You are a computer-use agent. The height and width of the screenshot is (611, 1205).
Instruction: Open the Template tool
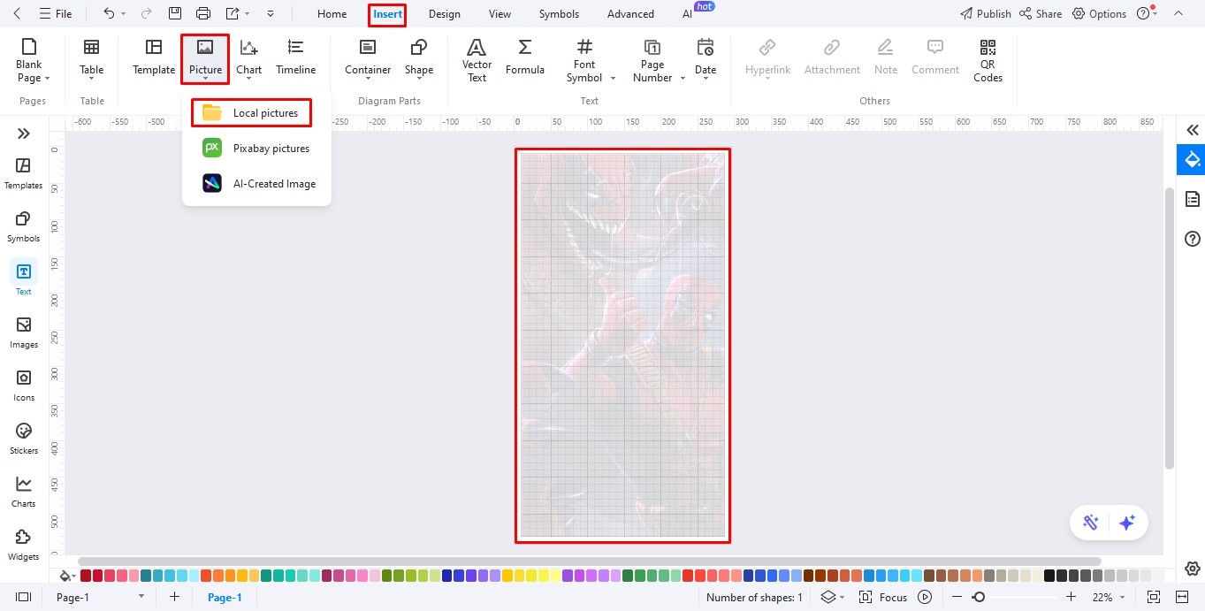click(x=154, y=58)
